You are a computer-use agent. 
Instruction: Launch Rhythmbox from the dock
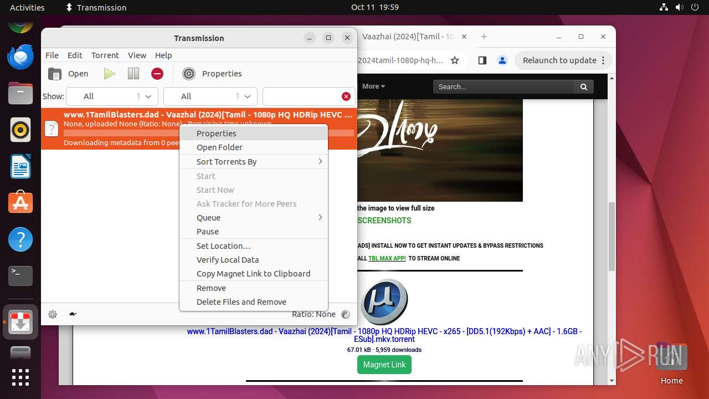click(x=20, y=130)
